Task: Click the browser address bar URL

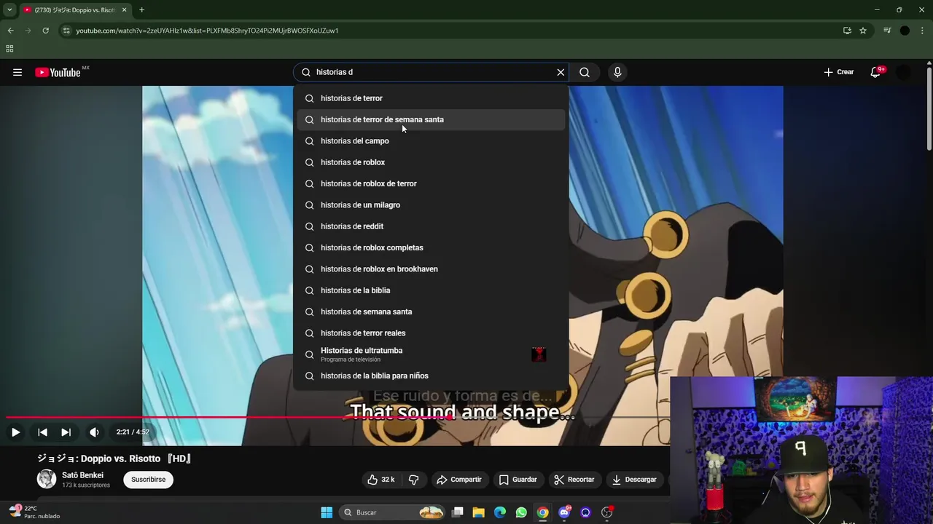Action: click(x=207, y=31)
